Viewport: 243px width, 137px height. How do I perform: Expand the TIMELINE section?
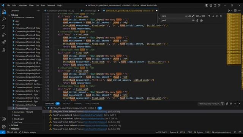(x=15, y=129)
